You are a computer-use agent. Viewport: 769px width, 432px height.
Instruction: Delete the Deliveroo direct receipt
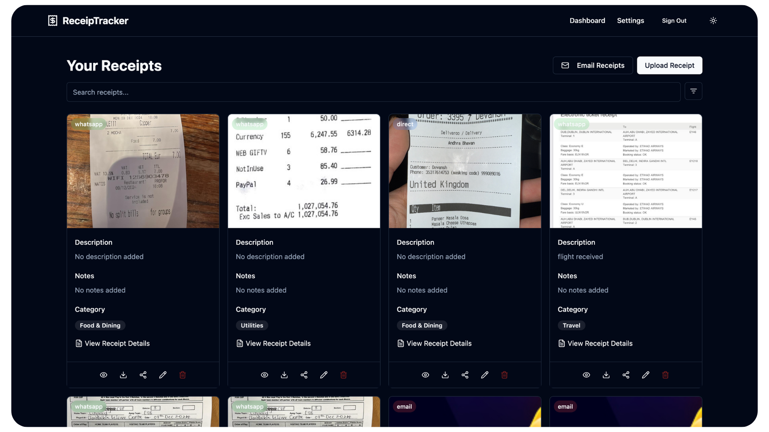click(x=505, y=375)
